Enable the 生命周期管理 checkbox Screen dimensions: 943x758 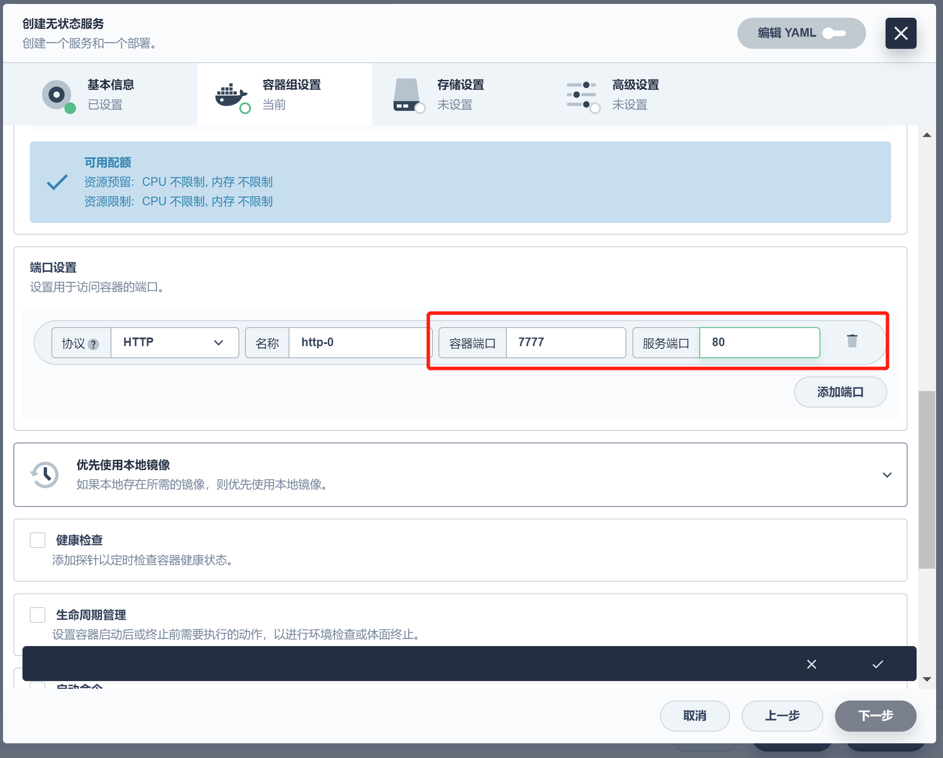point(38,615)
